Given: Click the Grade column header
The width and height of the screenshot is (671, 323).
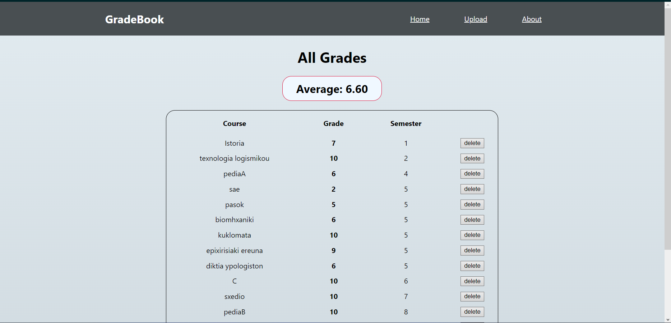Looking at the screenshot, I should (334, 123).
